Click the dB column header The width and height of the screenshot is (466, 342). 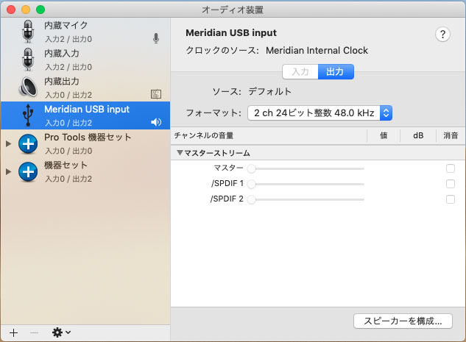tap(418, 135)
